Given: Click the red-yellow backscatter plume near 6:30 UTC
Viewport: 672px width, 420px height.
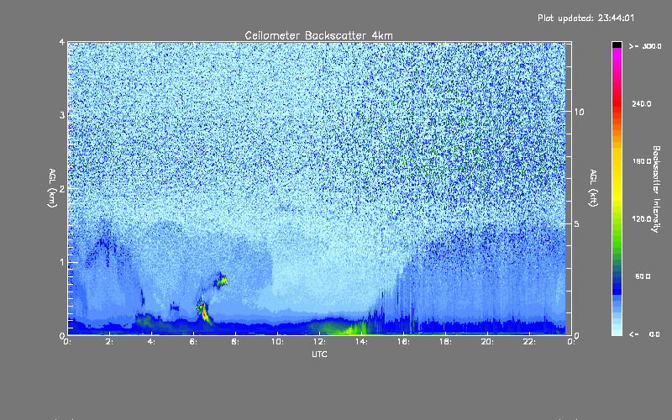Looking at the screenshot, I should [204, 313].
